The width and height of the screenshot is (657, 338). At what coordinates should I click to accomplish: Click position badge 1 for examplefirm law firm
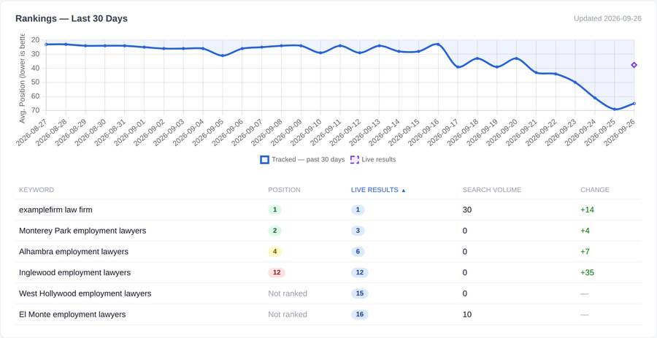275,210
